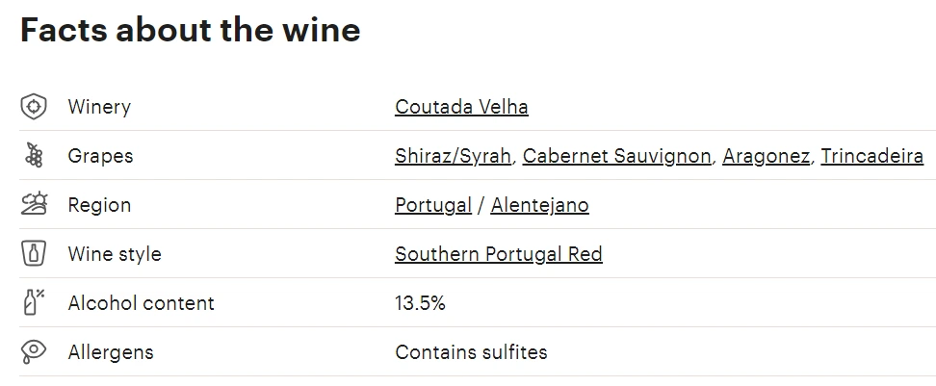Open the Alentejano region link
Viewport: 936px width, 386px height.
[x=539, y=205]
